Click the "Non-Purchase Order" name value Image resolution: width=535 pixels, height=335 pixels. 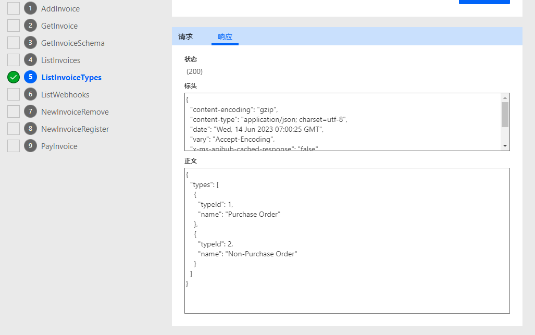(x=262, y=254)
